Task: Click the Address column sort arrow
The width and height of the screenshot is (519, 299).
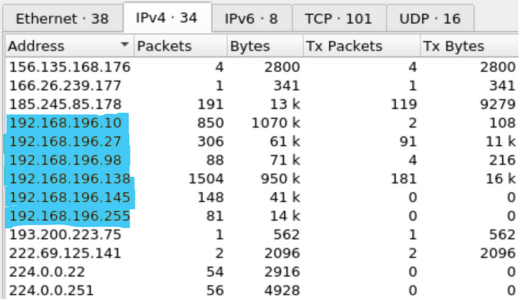Action: click(125, 46)
